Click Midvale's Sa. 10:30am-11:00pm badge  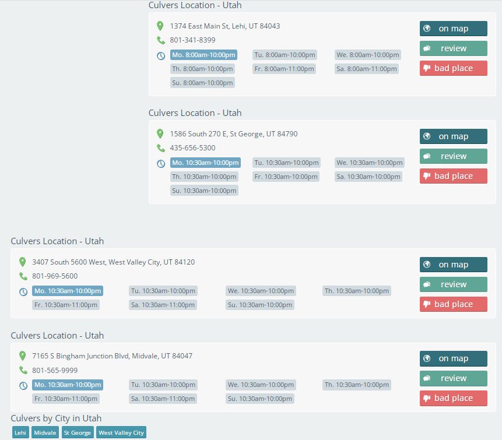click(163, 399)
